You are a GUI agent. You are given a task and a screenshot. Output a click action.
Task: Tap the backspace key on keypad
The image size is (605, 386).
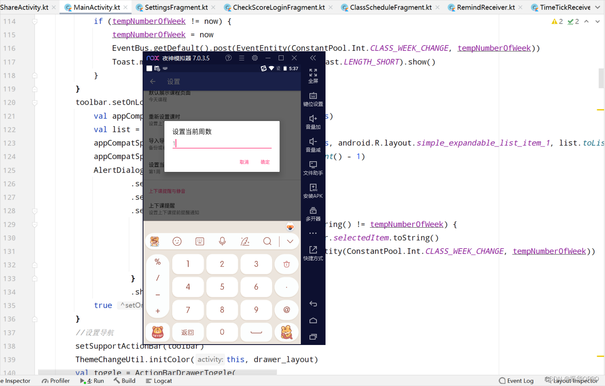coord(286,264)
